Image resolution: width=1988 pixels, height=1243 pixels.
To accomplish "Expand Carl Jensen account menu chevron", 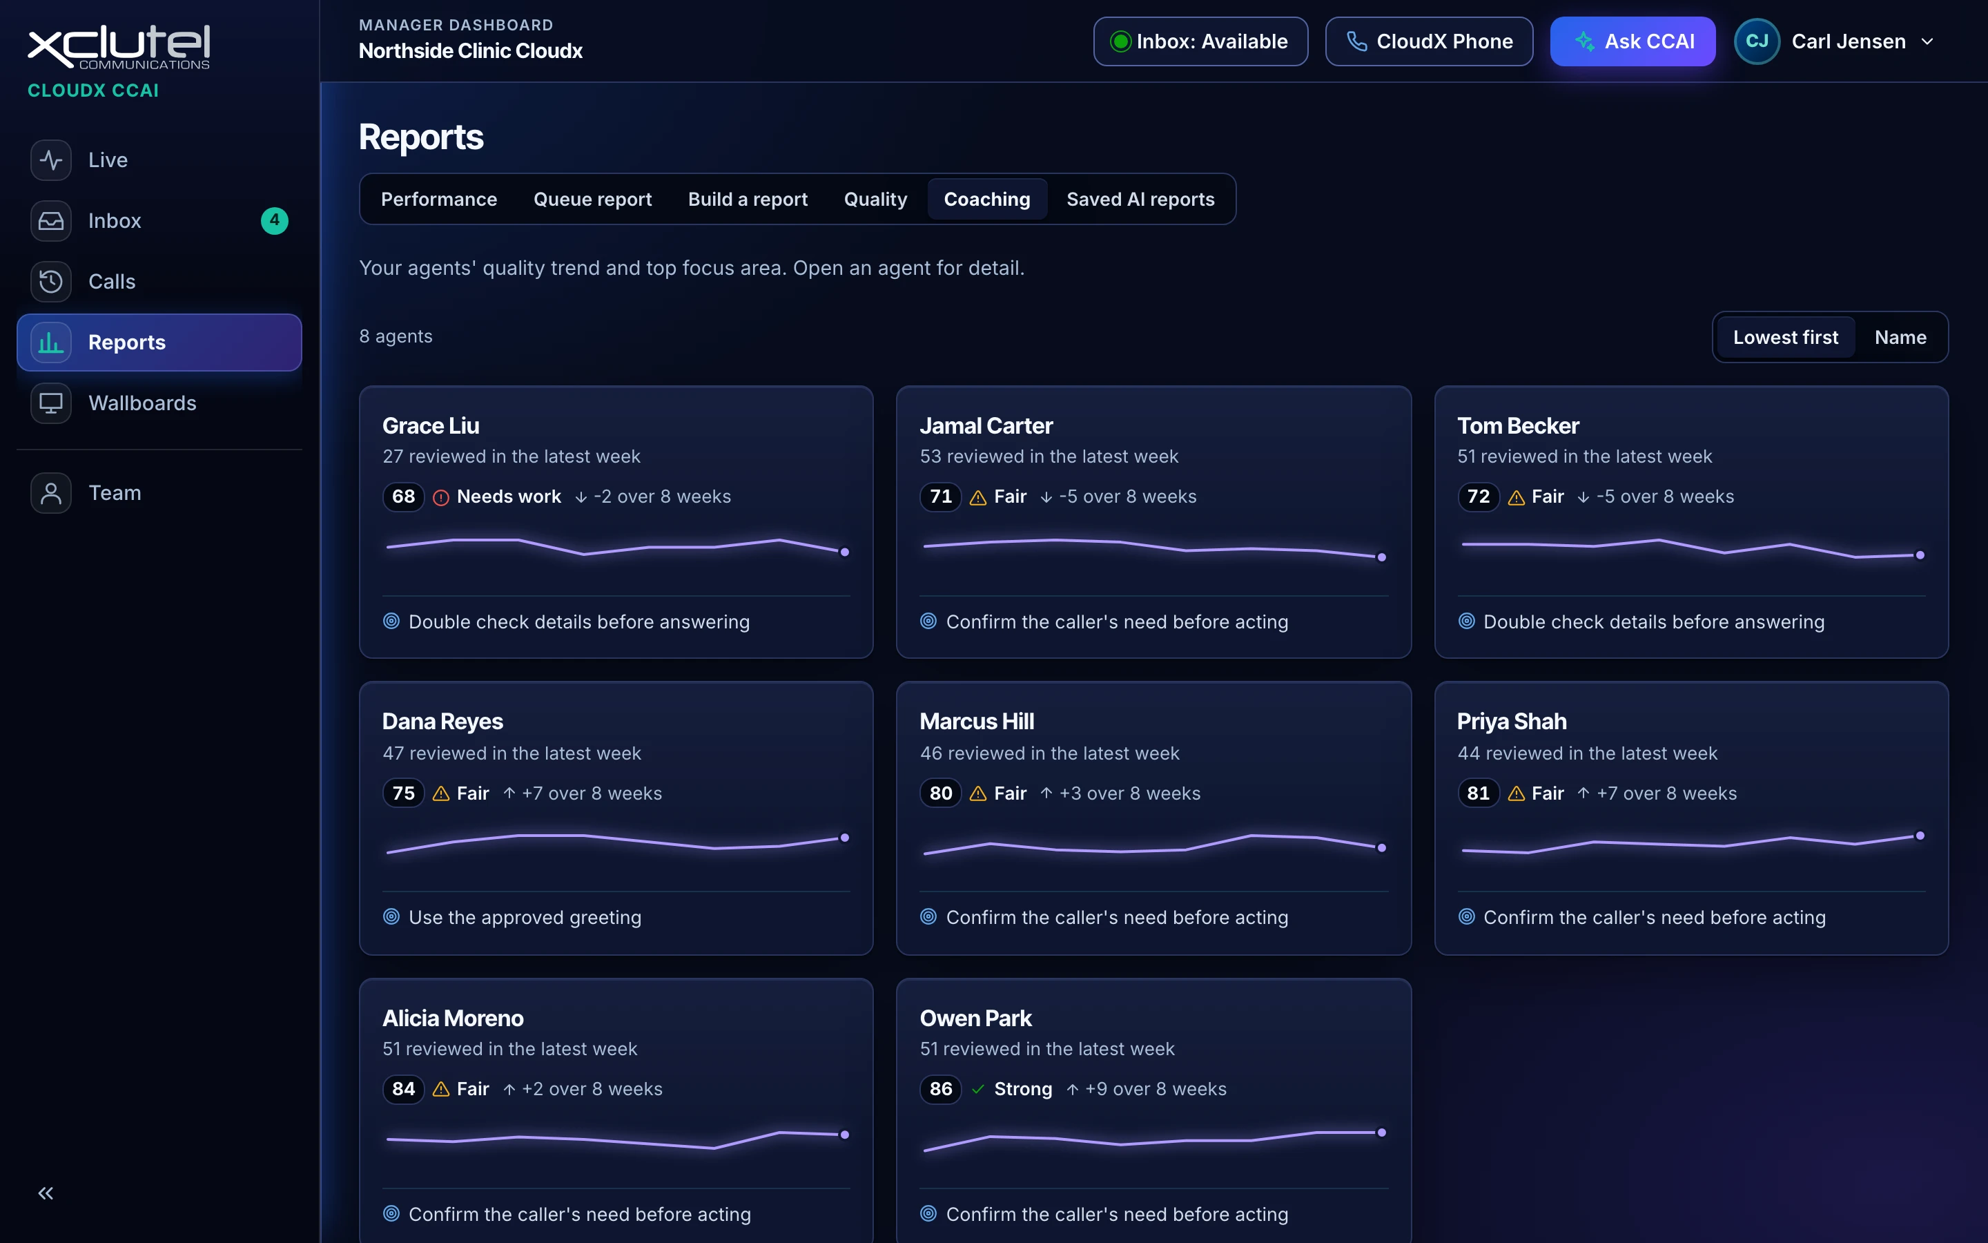I will [1927, 41].
